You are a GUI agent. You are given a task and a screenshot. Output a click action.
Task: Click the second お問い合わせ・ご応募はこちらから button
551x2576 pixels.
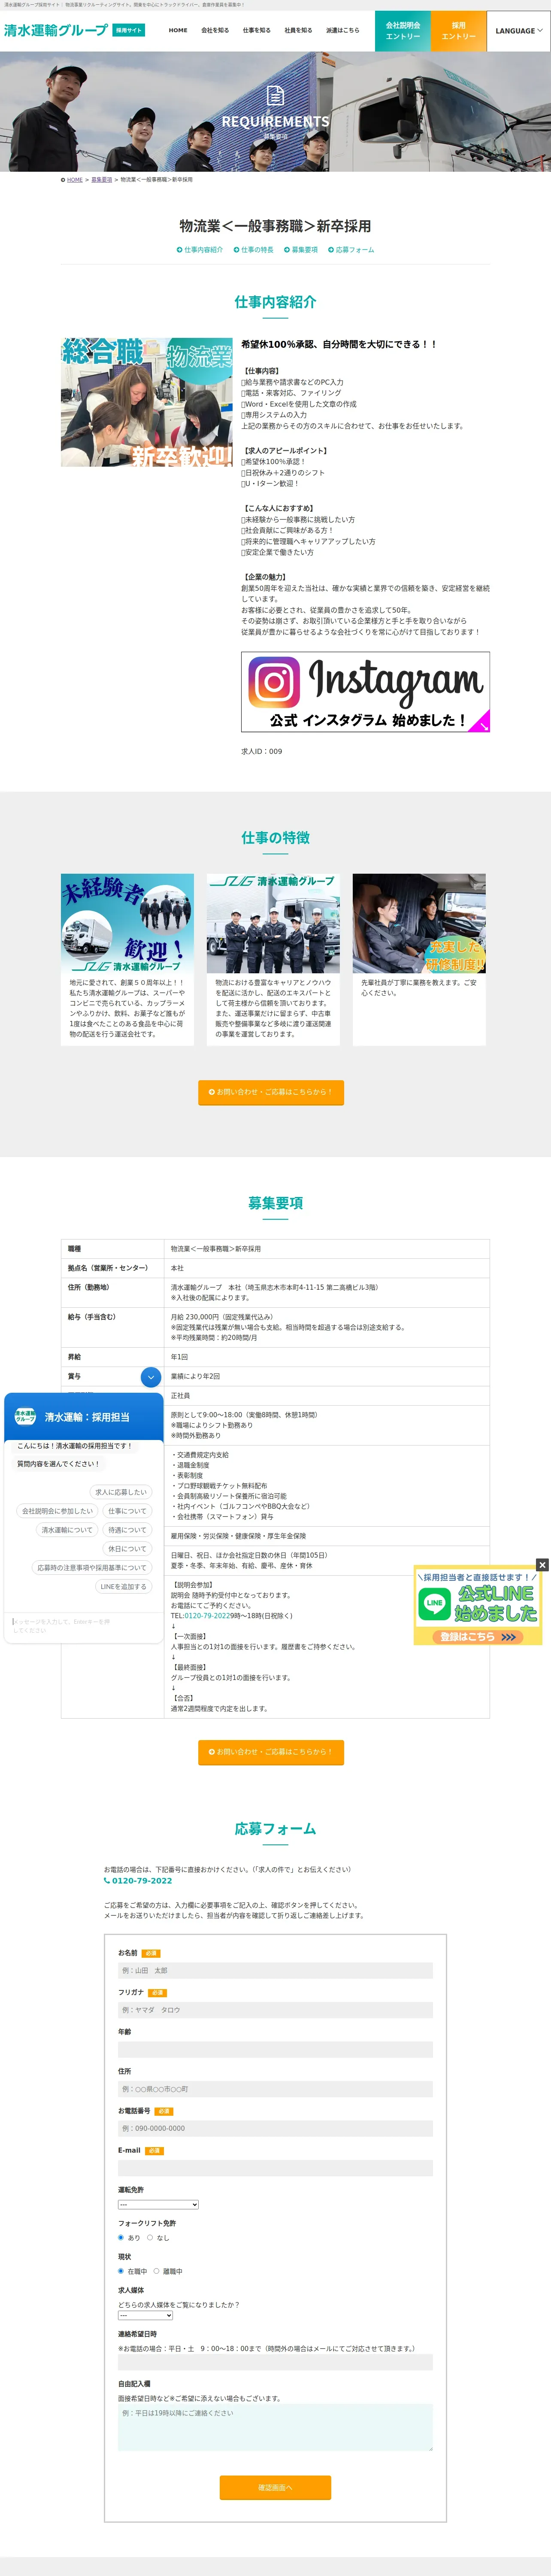[271, 1752]
